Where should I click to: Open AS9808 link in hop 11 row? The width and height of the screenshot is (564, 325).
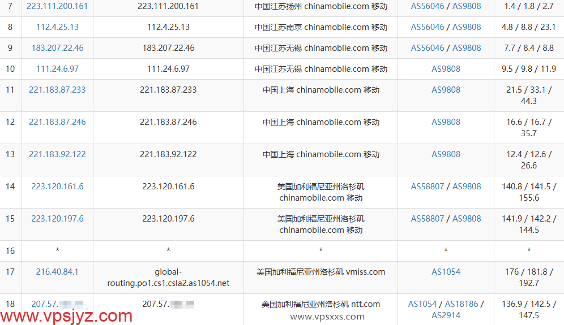click(446, 90)
